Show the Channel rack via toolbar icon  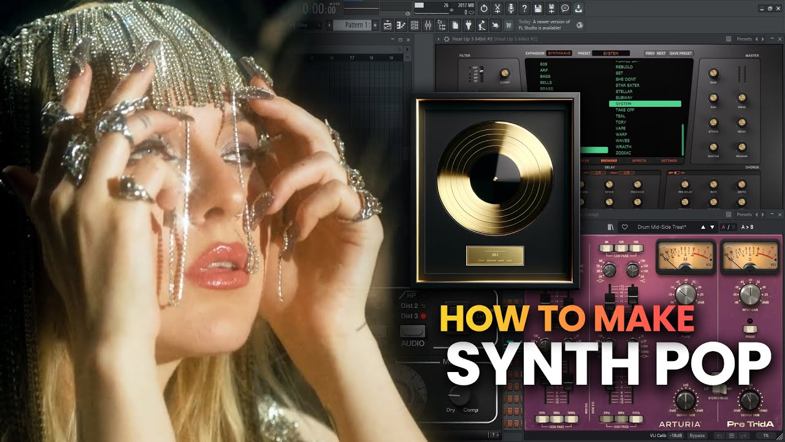[x=414, y=25]
